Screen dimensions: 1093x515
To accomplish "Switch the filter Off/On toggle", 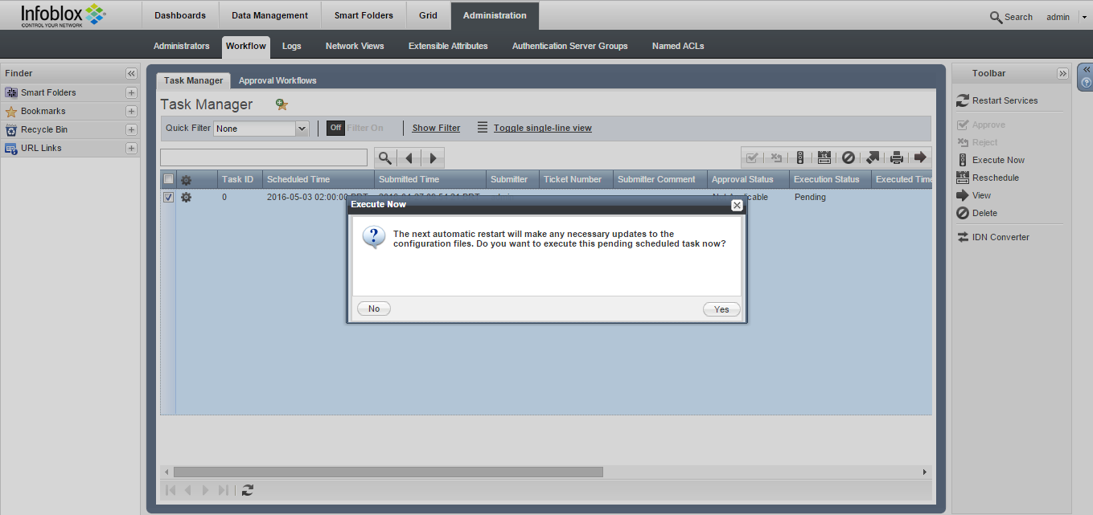I will [x=335, y=128].
